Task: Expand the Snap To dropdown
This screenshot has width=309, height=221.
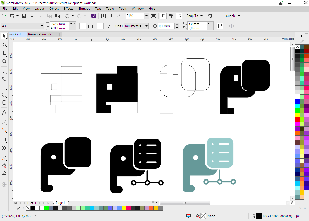Action: (x=201, y=16)
